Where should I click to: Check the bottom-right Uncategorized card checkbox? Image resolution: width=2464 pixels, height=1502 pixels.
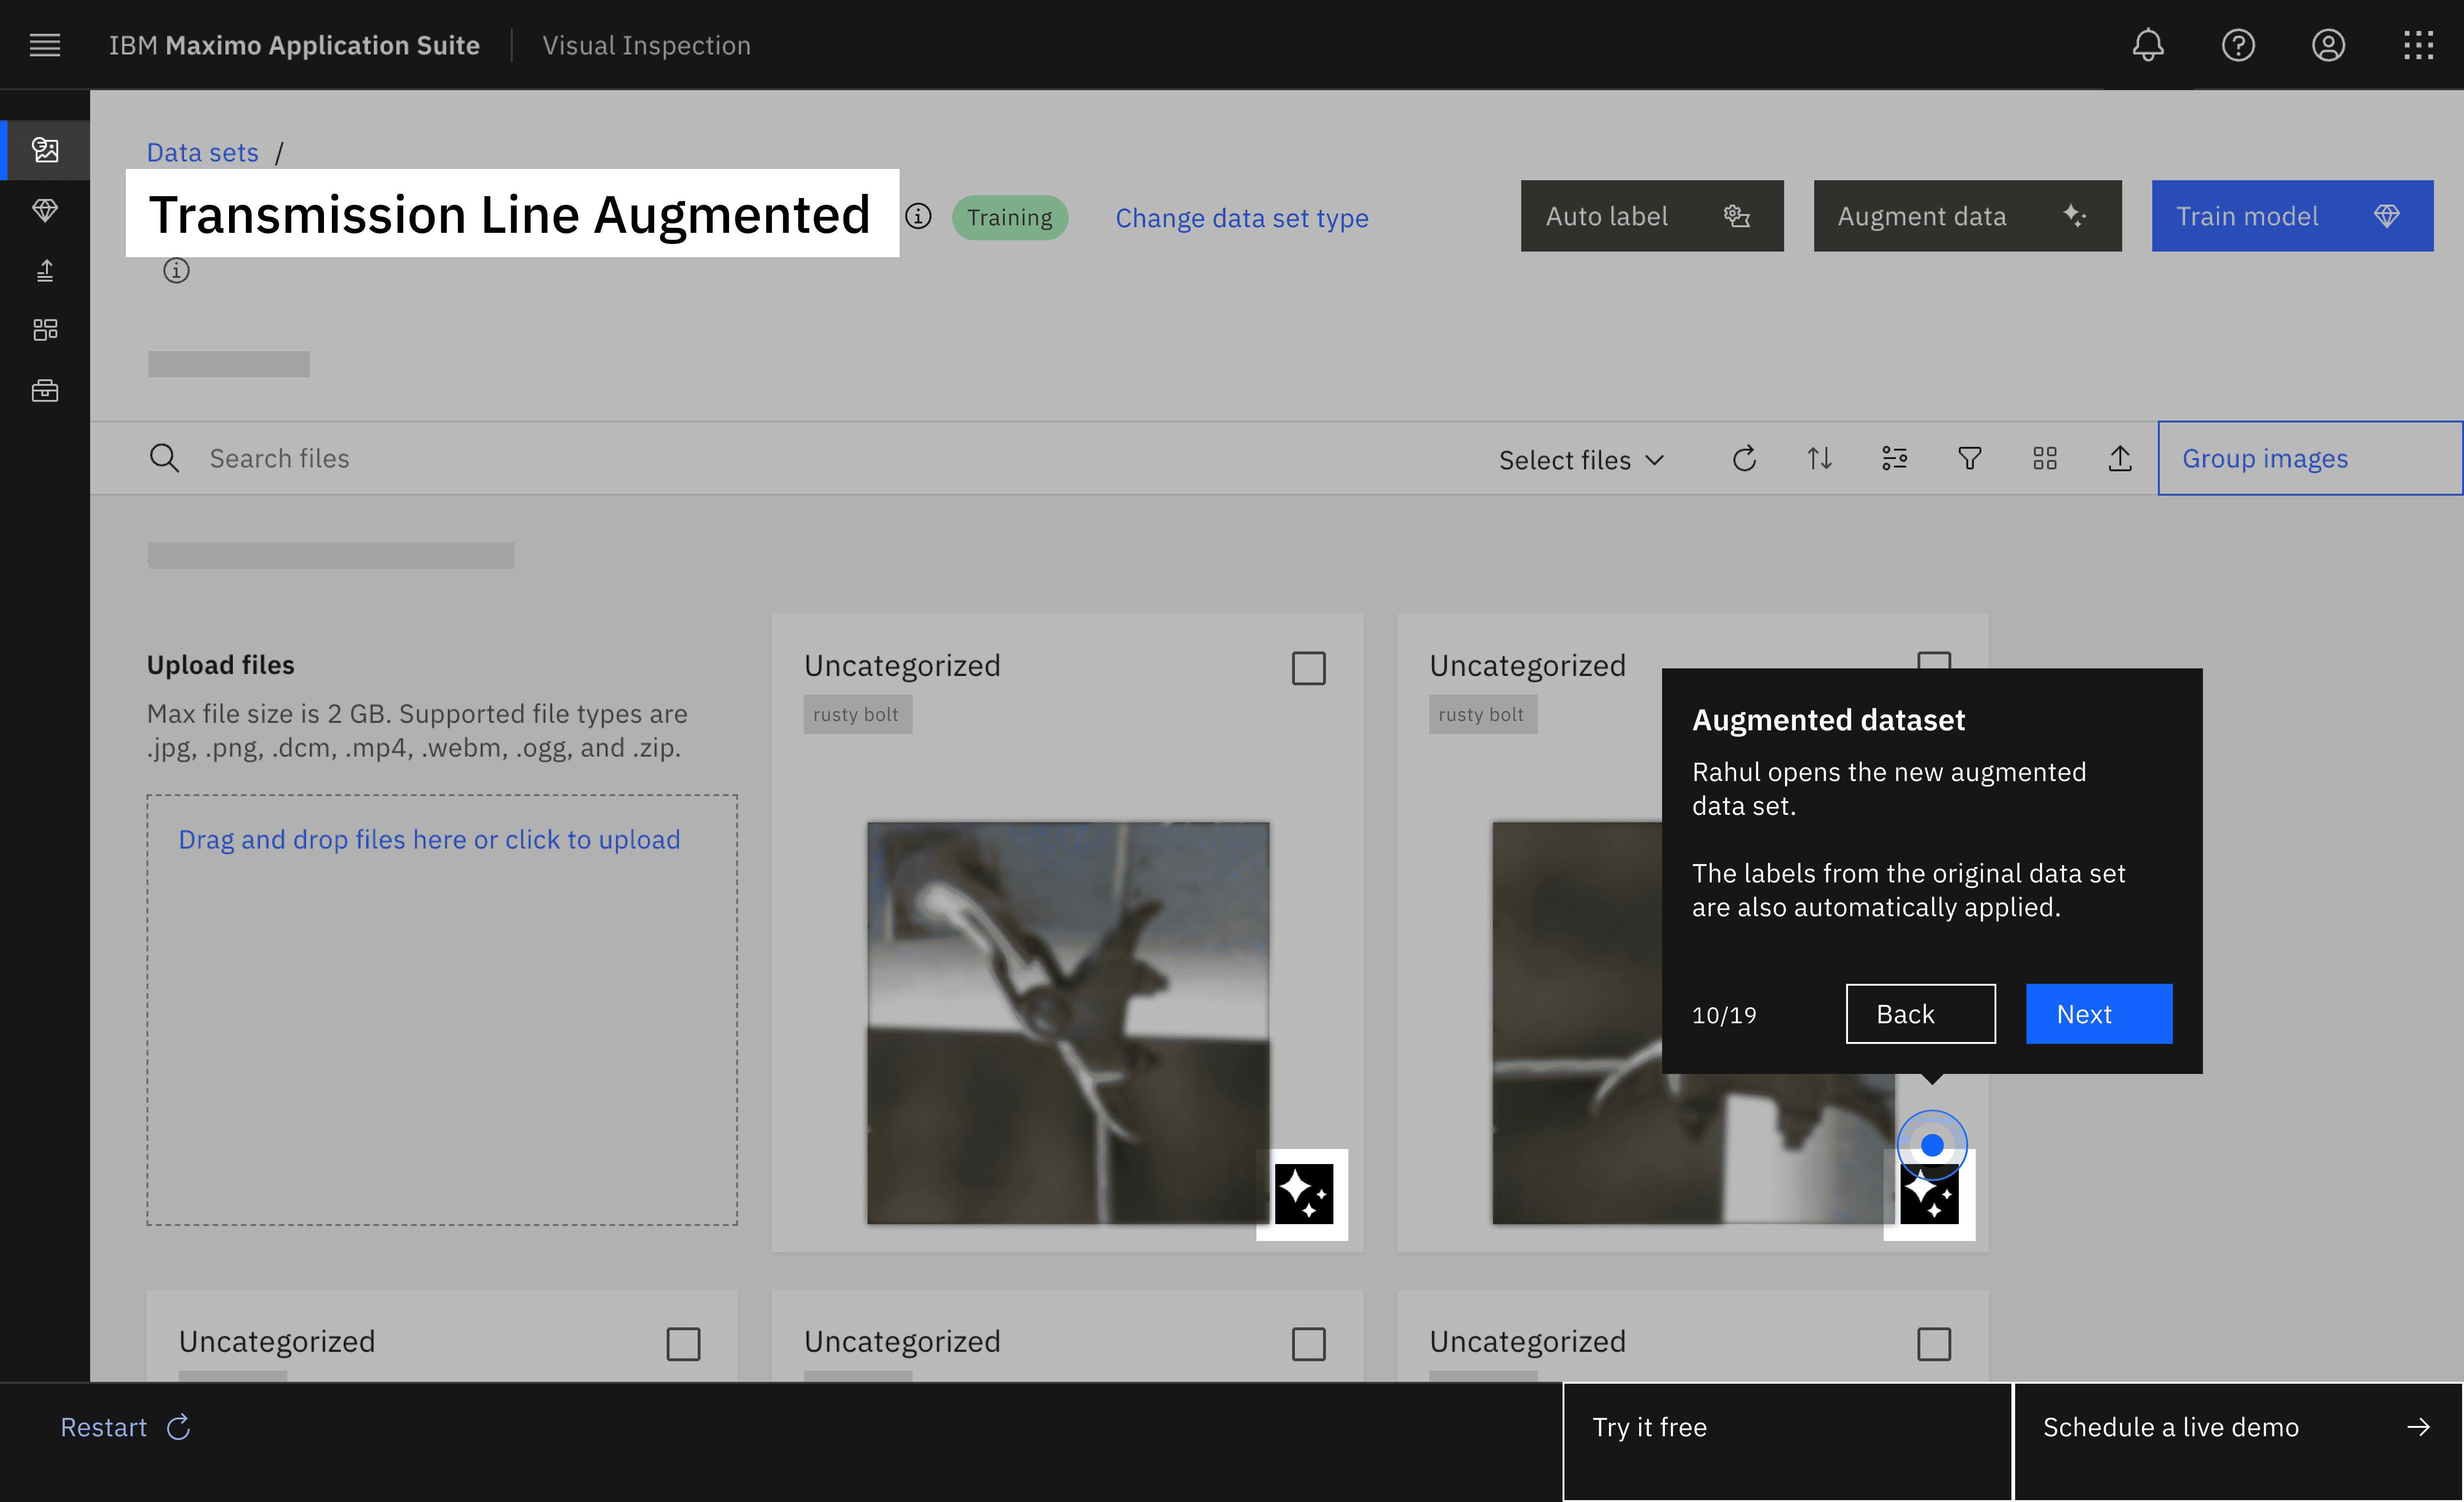[x=1933, y=1344]
